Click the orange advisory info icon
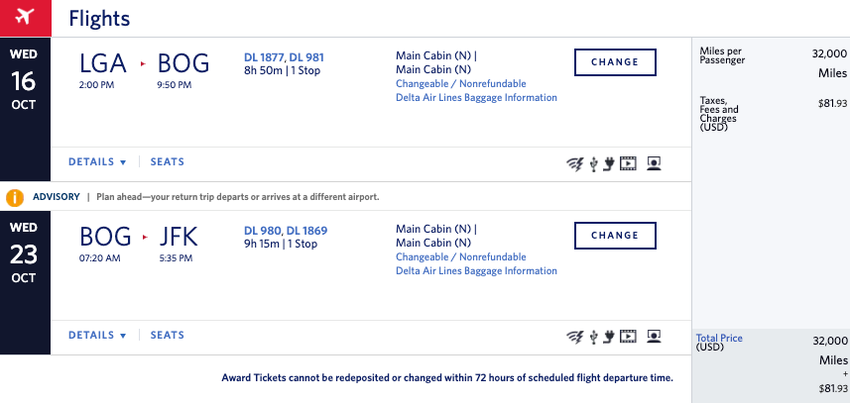The image size is (850, 403). point(15,197)
